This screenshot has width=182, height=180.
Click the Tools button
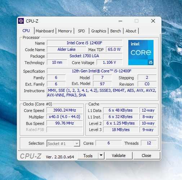88,156
